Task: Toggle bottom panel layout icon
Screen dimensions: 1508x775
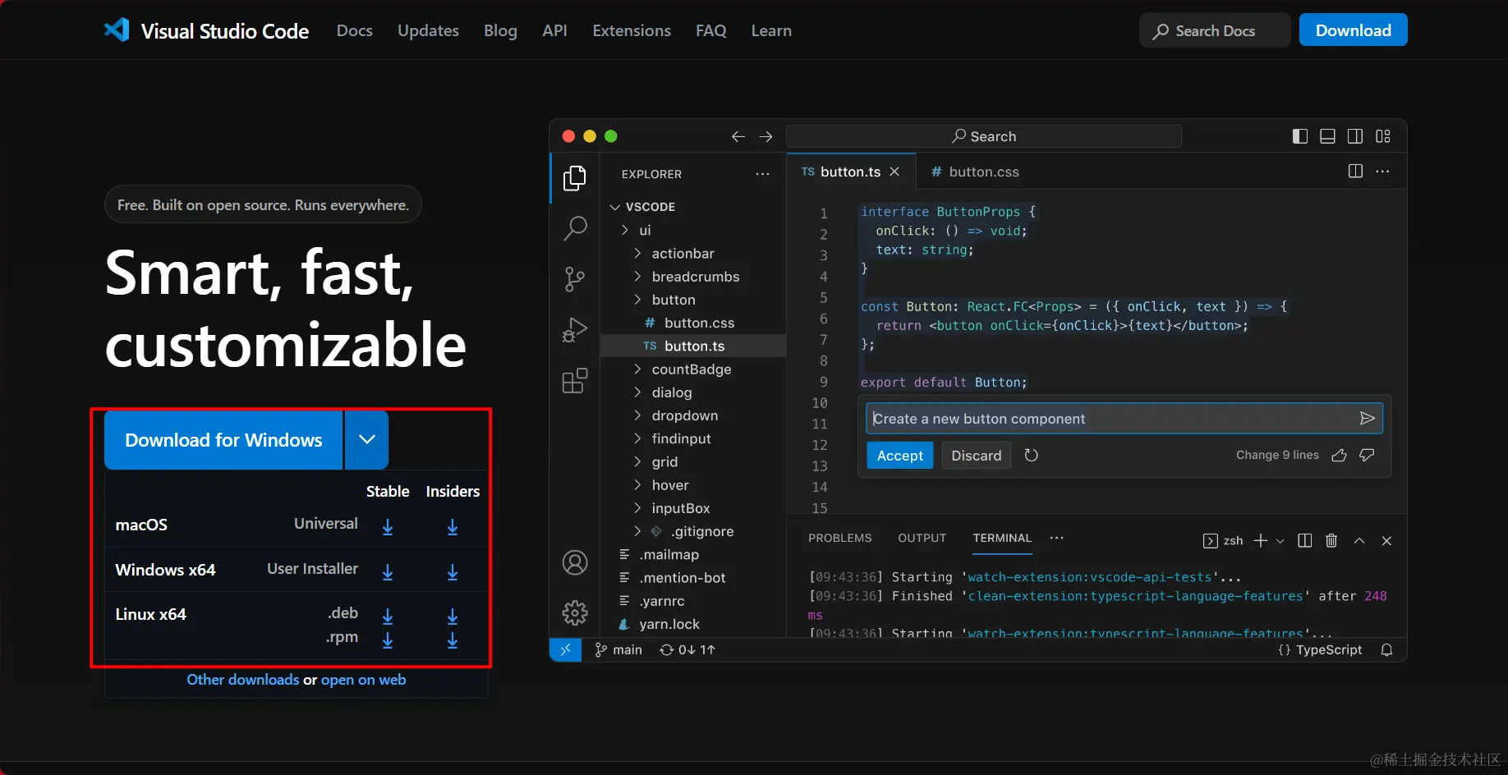Action: pos(1327,136)
